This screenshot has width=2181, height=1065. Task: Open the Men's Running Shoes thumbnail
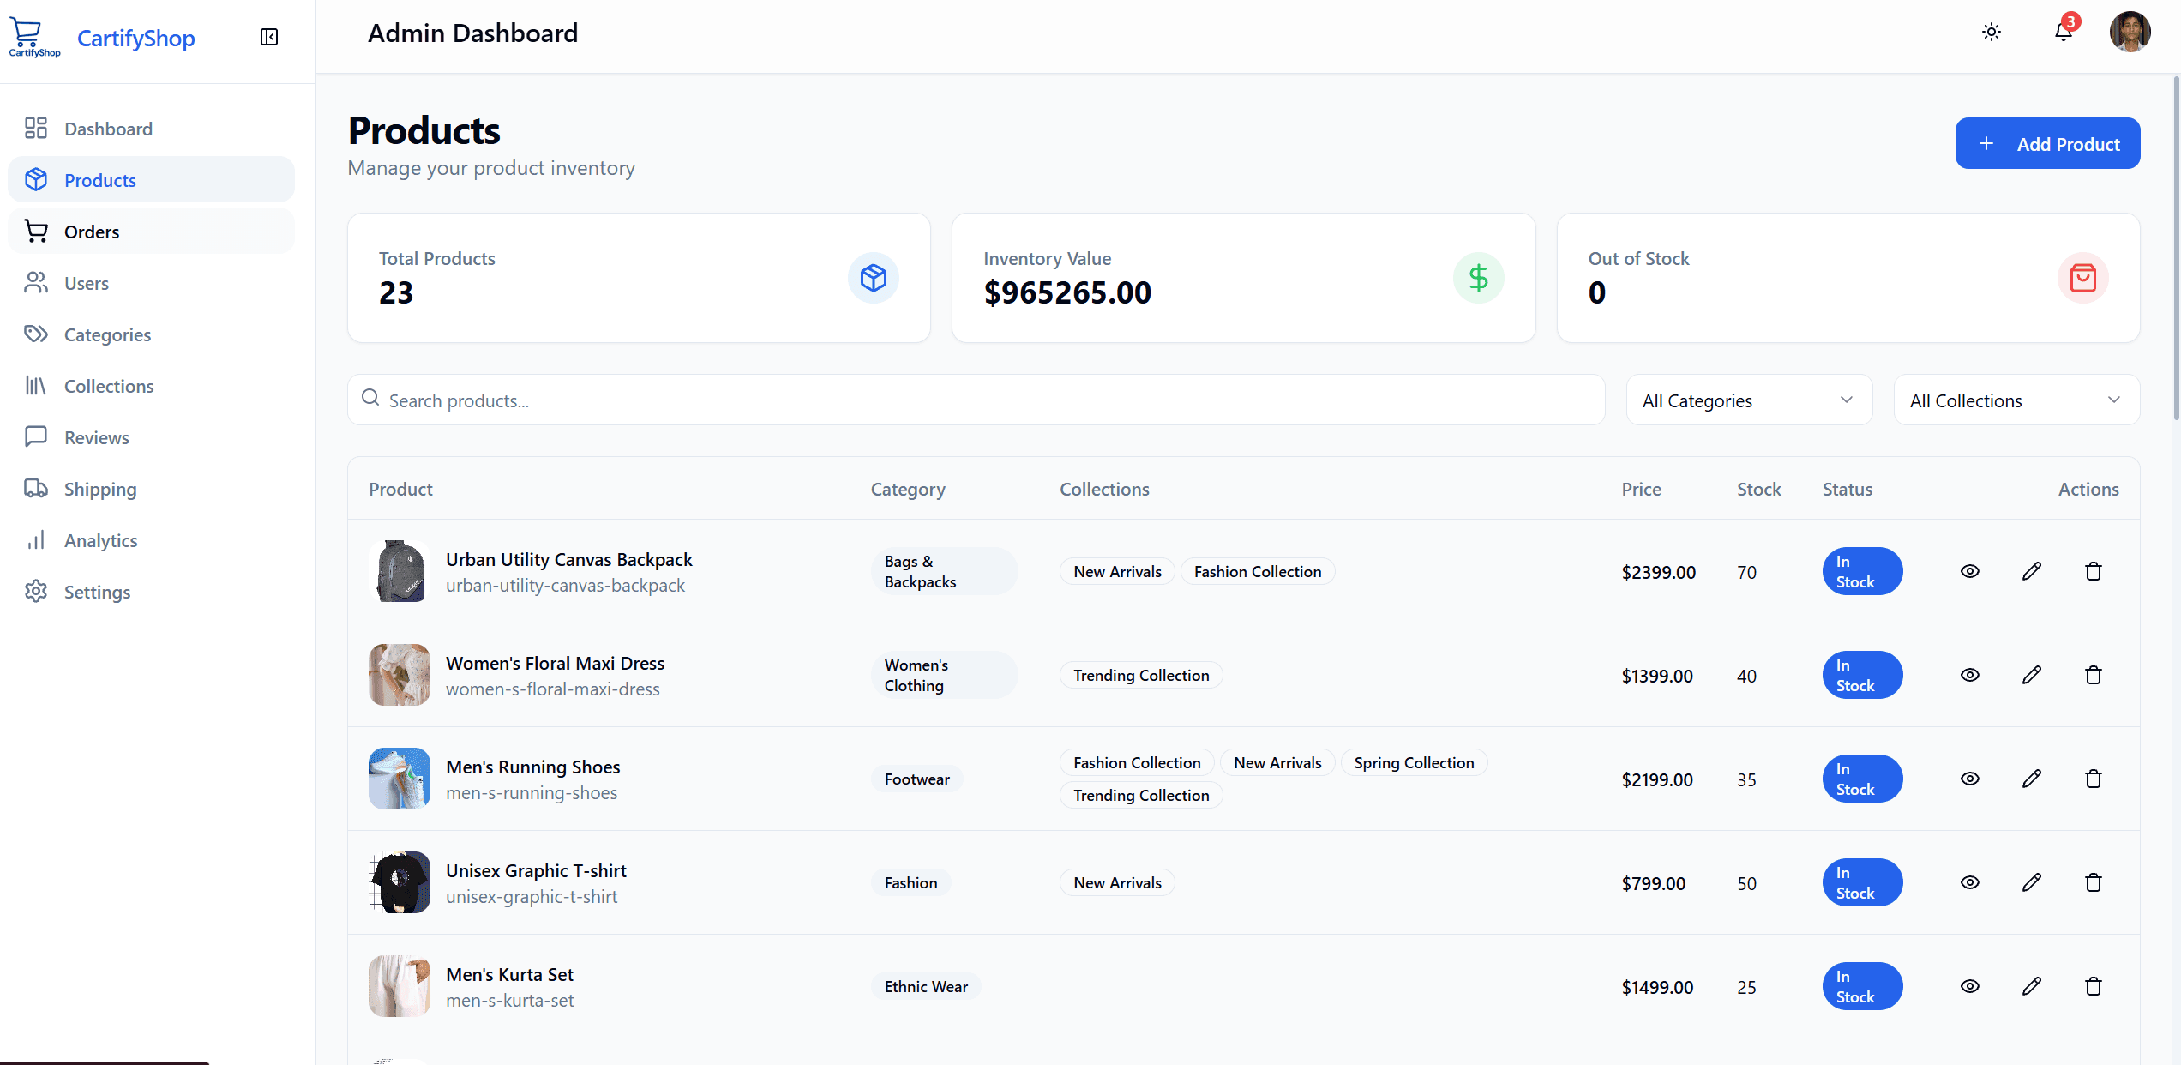400,779
